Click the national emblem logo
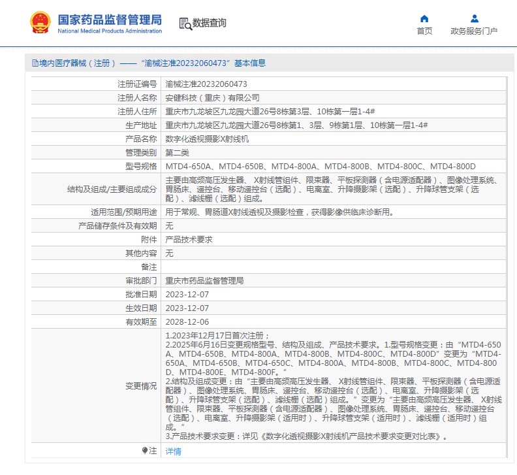Image resolution: width=517 pixels, height=475 pixels. 40,22
